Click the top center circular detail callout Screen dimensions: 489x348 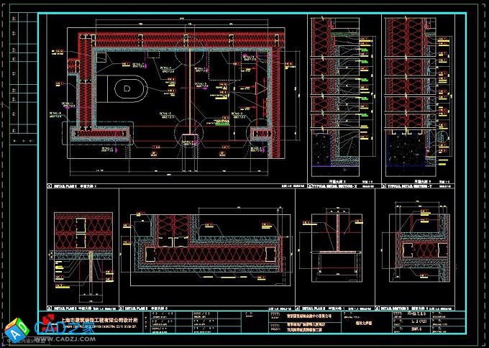click(x=188, y=51)
